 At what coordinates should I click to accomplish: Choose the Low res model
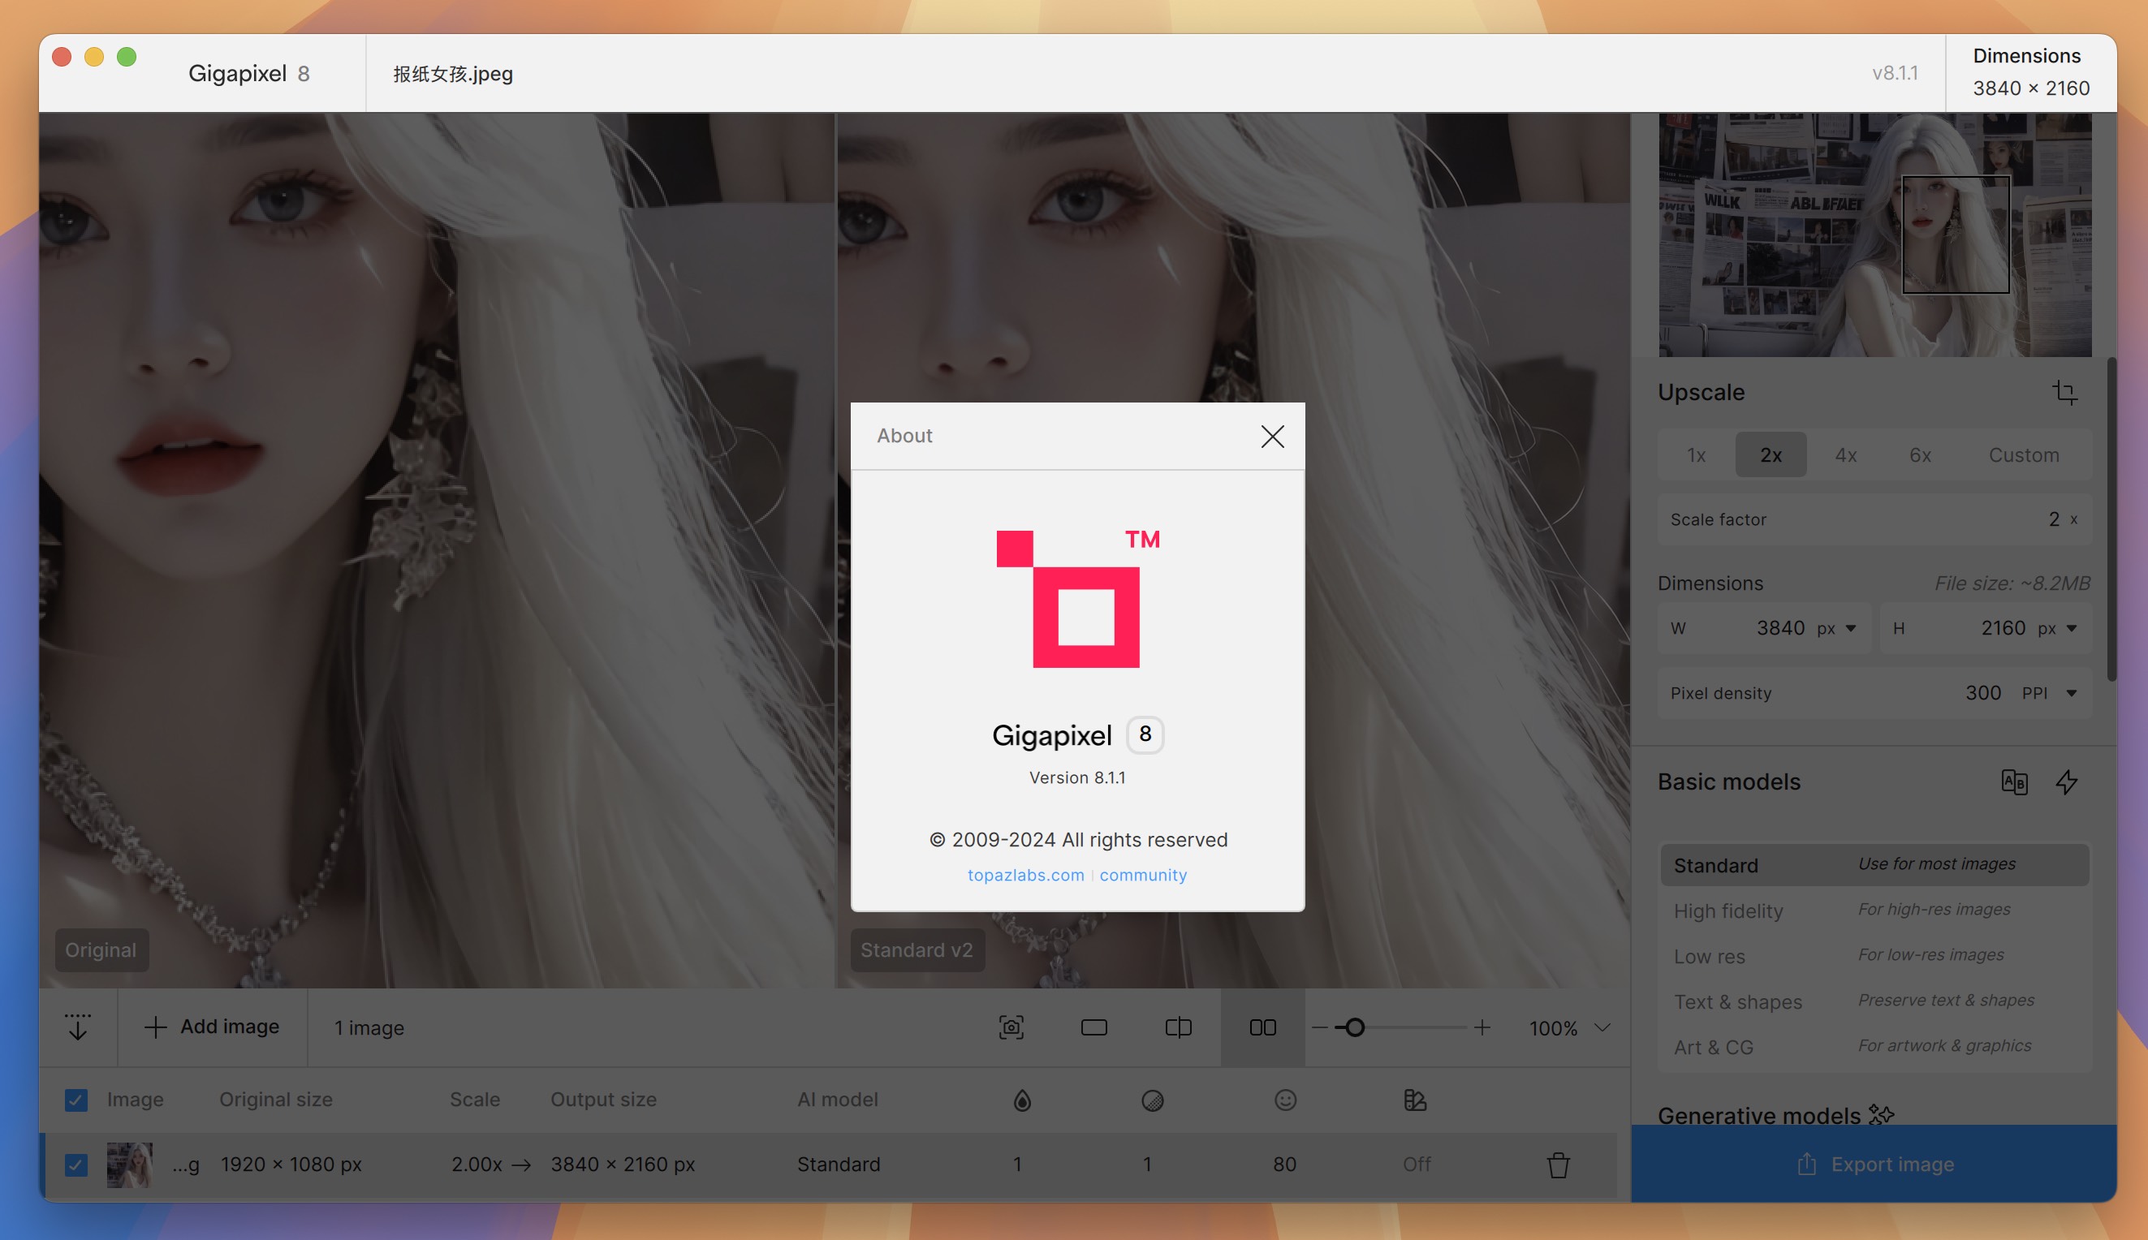point(1874,955)
